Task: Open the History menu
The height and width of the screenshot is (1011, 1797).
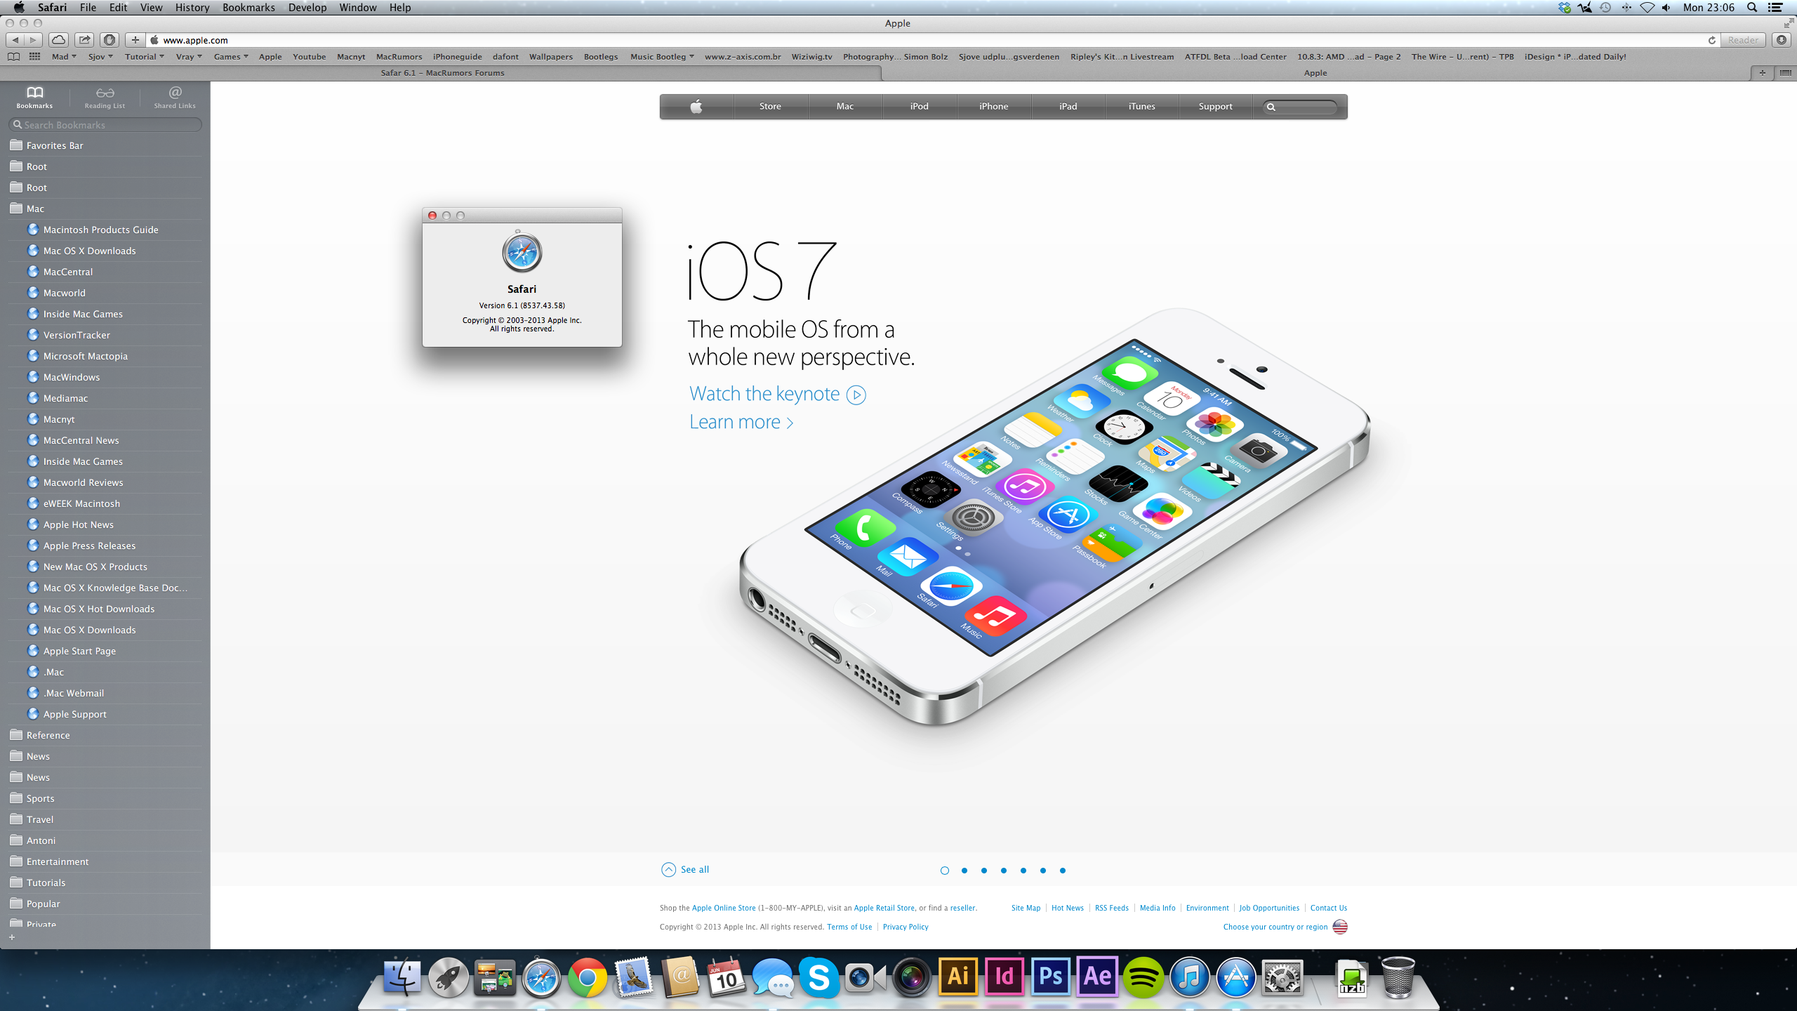Action: pyautogui.click(x=192, y=8)
